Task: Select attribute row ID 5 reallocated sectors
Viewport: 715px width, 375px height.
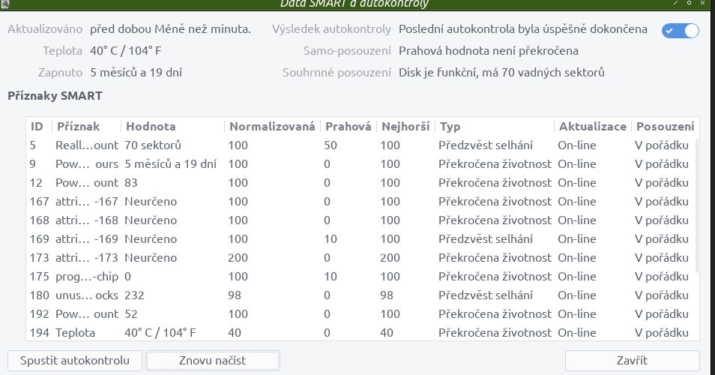Action: [360, 145]
